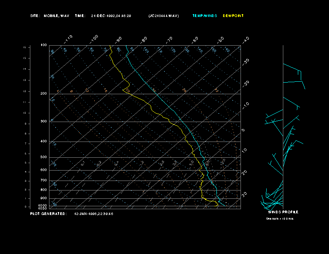Click the -10 temperature label on right edge
Viewport: 329px width, 254px height.
pyautogui.click(x=246, y=106)
